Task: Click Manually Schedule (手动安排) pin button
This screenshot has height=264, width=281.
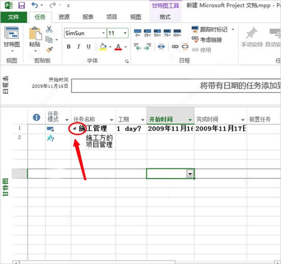Action: coord(251,37)
